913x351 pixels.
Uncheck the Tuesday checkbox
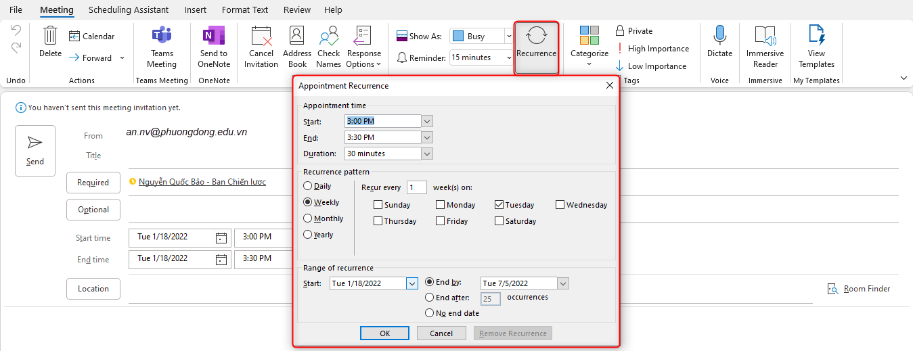[499, 205]
